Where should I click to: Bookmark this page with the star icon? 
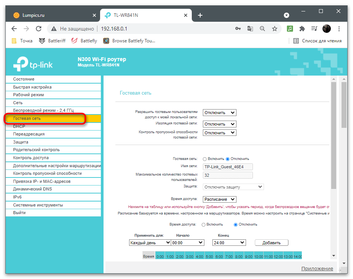274,29
